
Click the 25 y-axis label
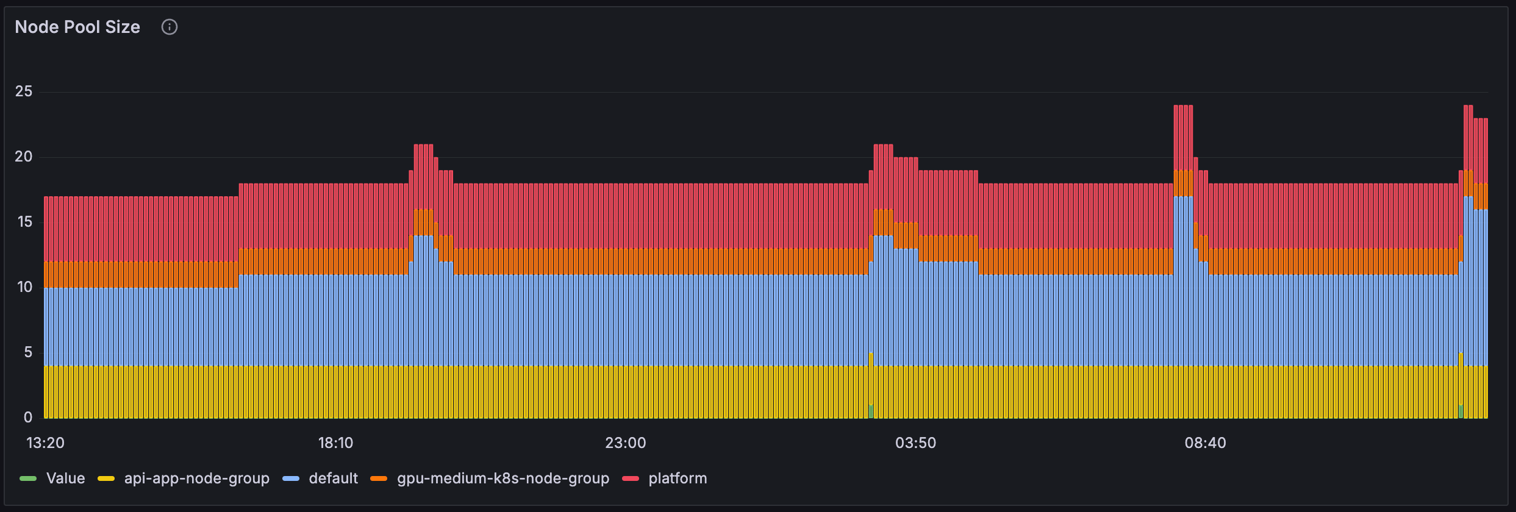click(24, 91)
